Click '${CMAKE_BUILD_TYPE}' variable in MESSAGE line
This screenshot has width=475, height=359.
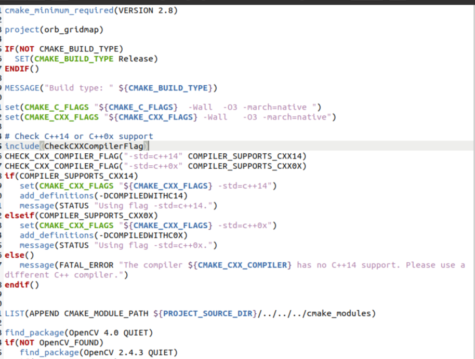165,88
